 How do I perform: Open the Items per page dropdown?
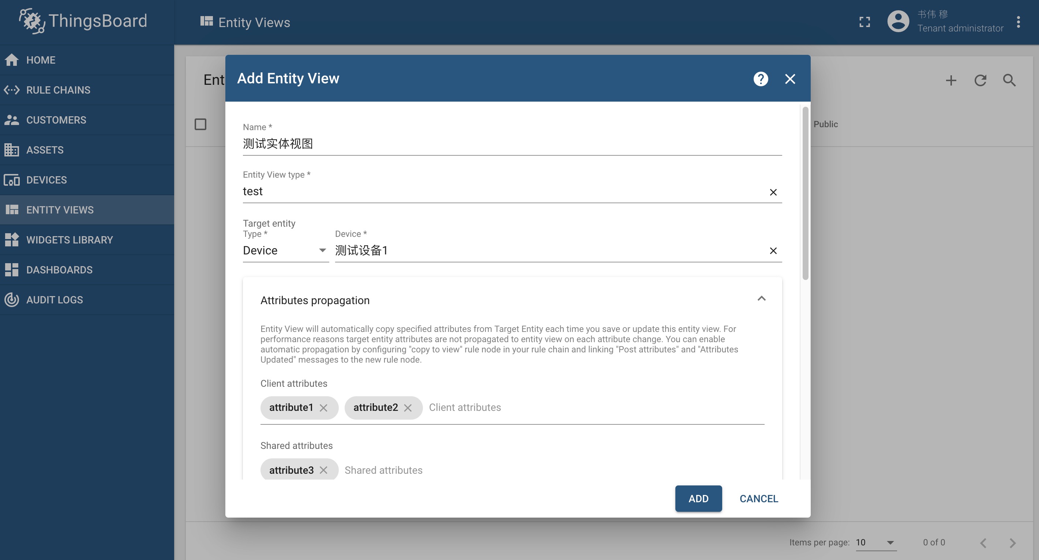875,542
